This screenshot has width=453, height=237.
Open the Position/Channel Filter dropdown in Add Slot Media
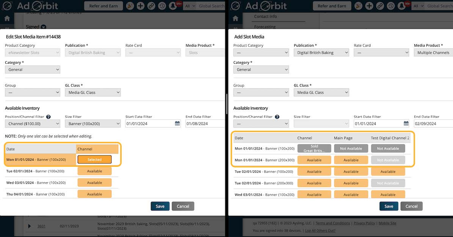click(x=261, y=124)
